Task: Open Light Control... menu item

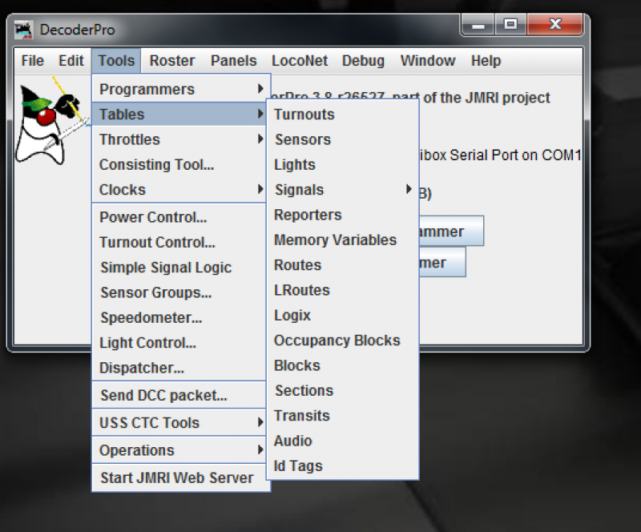Action: [179, 343]
